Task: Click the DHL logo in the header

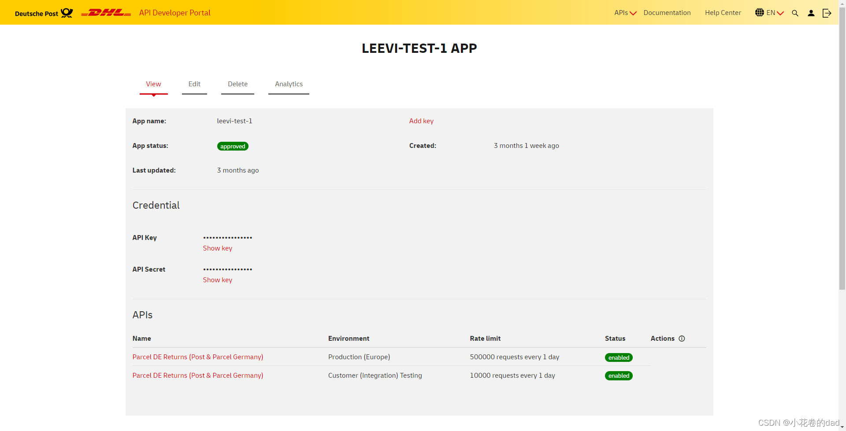Action: point(106,12)
